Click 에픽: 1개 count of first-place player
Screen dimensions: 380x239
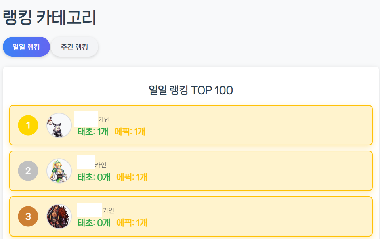click(130, 132)
